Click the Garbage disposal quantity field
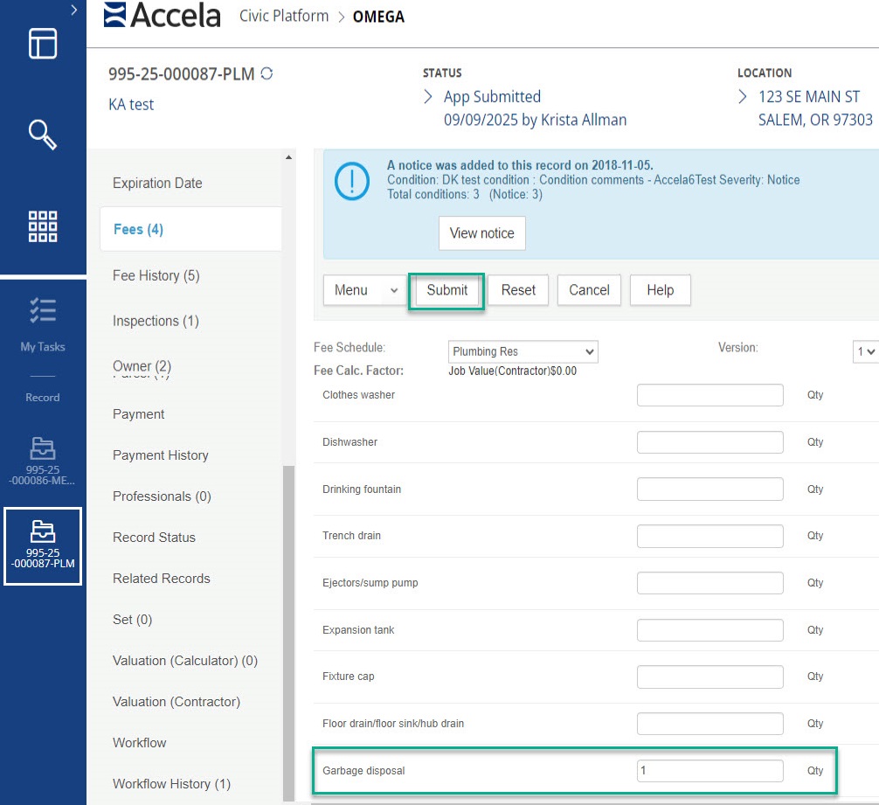The width and height of the screenshot is (879, 805). (x=709, y=771)
